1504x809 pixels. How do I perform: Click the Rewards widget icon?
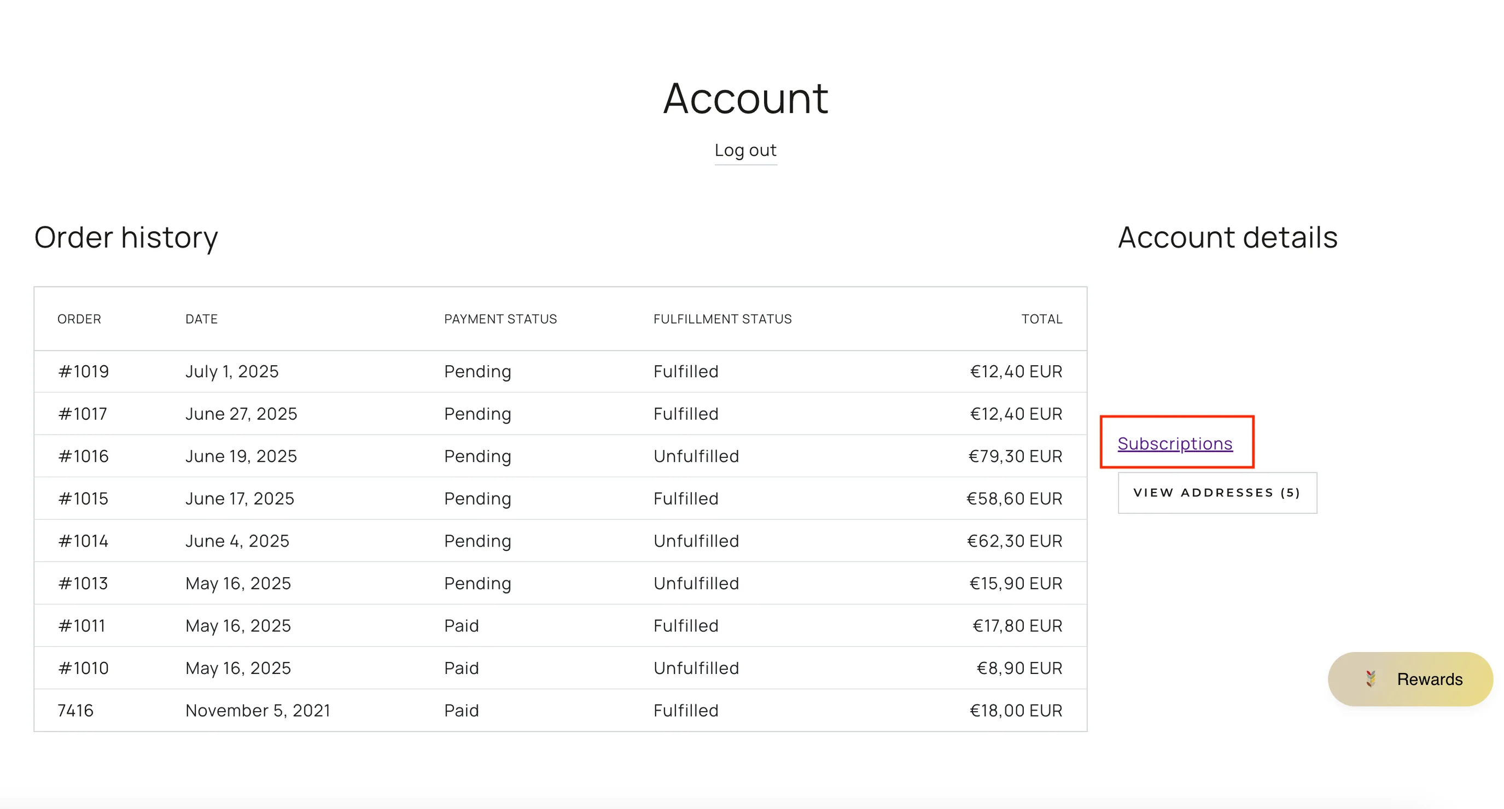1371,679
